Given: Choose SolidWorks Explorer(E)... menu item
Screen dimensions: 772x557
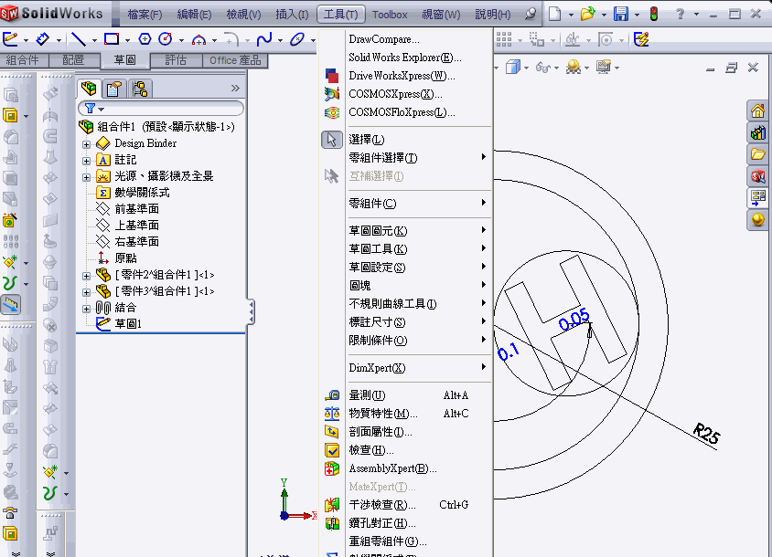Looking at the screenshot, I should pos(406,57).
